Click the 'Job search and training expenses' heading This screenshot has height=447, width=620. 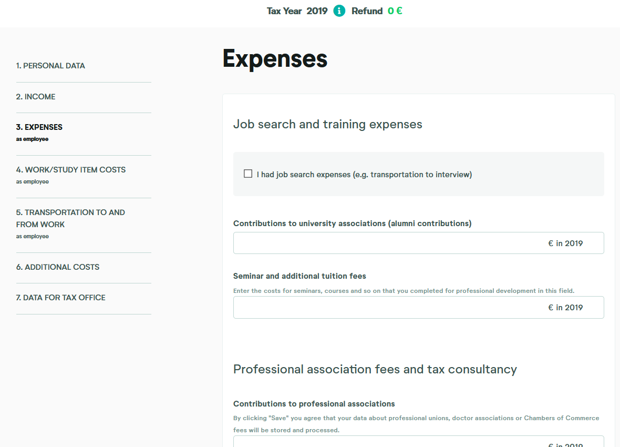click(327, 125)
